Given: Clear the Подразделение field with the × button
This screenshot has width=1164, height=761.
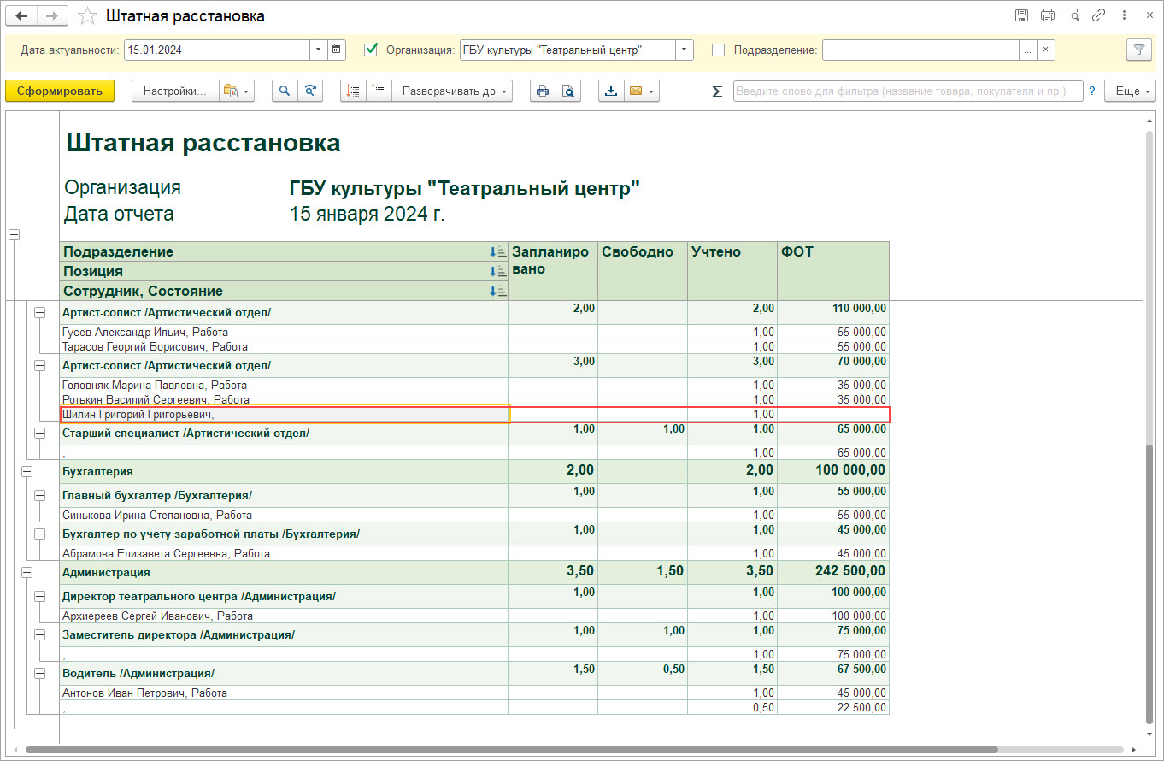Looking at the screenshot, I should [1045, 50].
